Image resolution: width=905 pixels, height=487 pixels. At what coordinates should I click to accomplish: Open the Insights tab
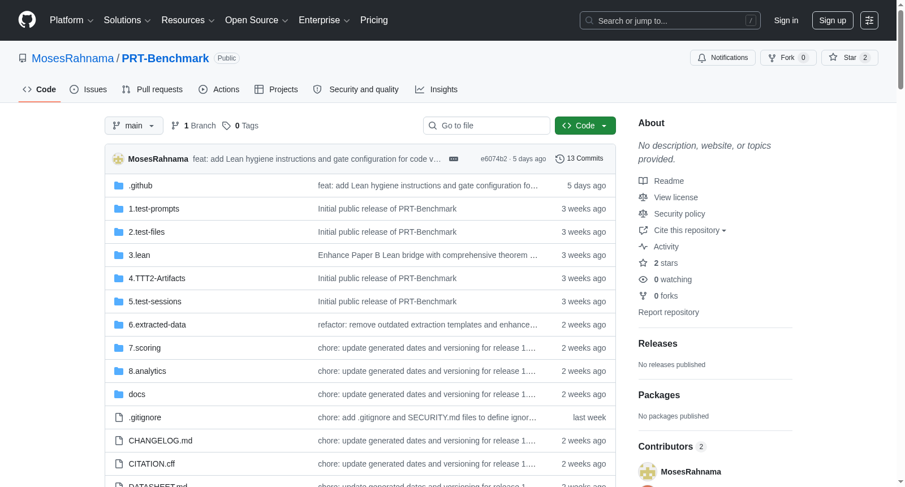click(x=436, y=89)
